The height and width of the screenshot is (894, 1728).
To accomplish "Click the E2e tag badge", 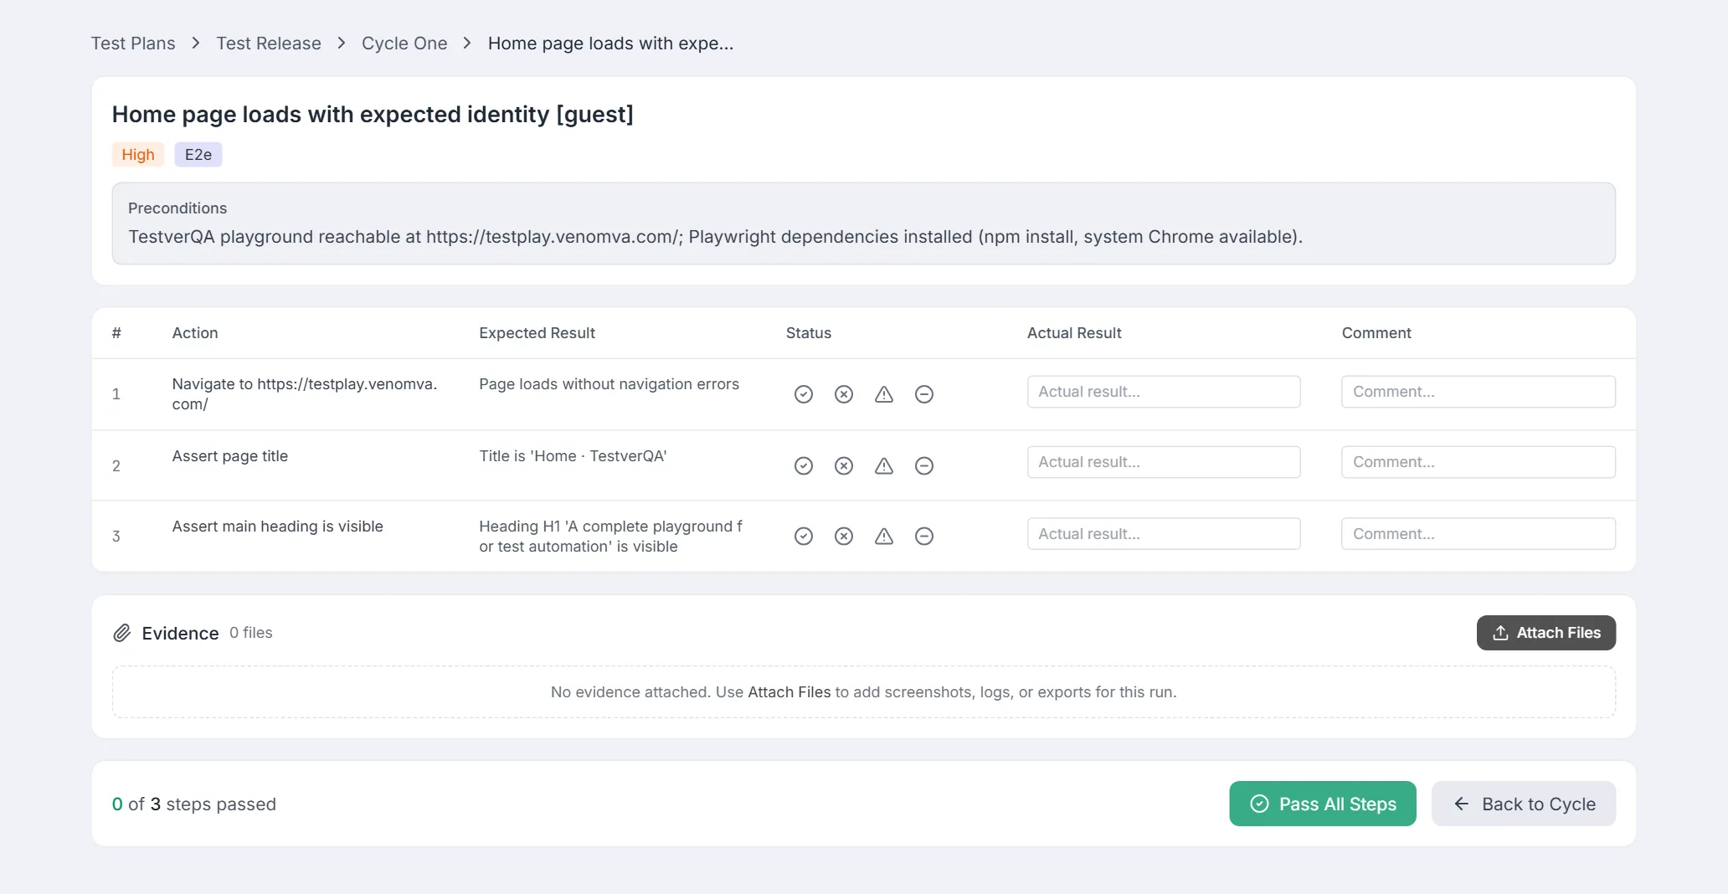I will pyautogui.click(x=198, y=155).
